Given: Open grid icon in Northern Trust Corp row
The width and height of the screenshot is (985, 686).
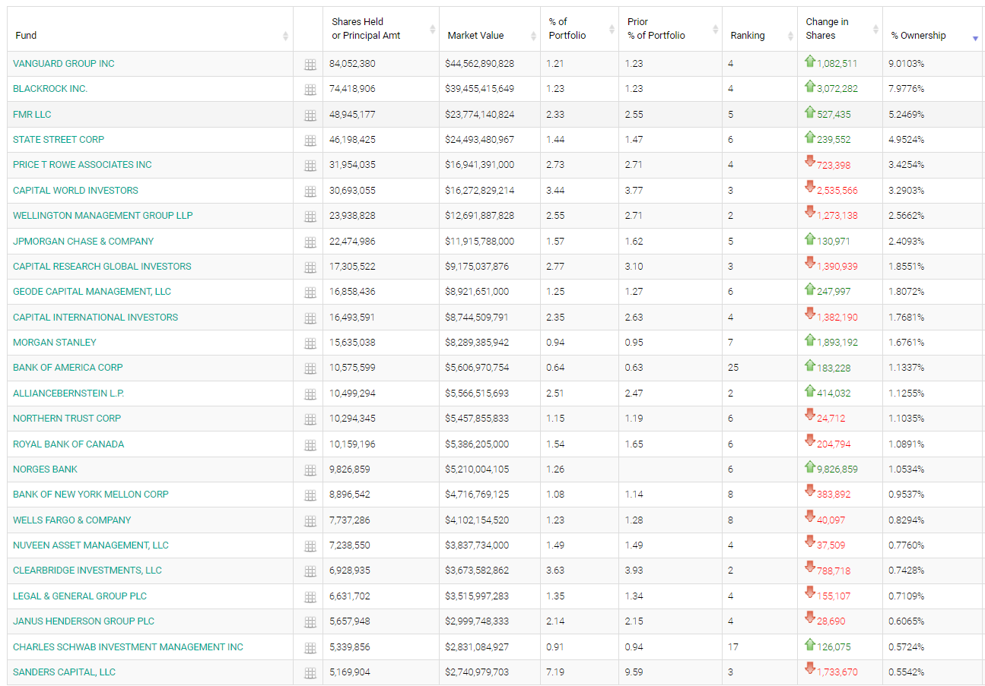Looking at the screenshot, I should point(310,420).
